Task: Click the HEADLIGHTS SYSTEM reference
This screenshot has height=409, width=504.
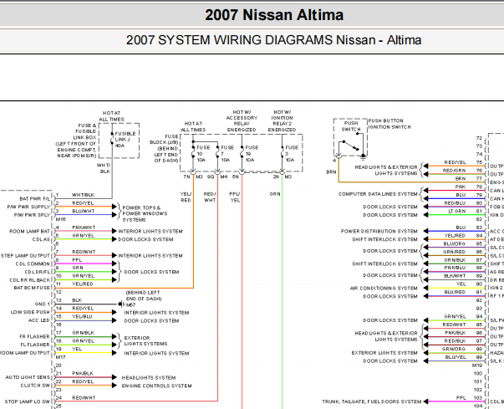Action: coord(149,378)
